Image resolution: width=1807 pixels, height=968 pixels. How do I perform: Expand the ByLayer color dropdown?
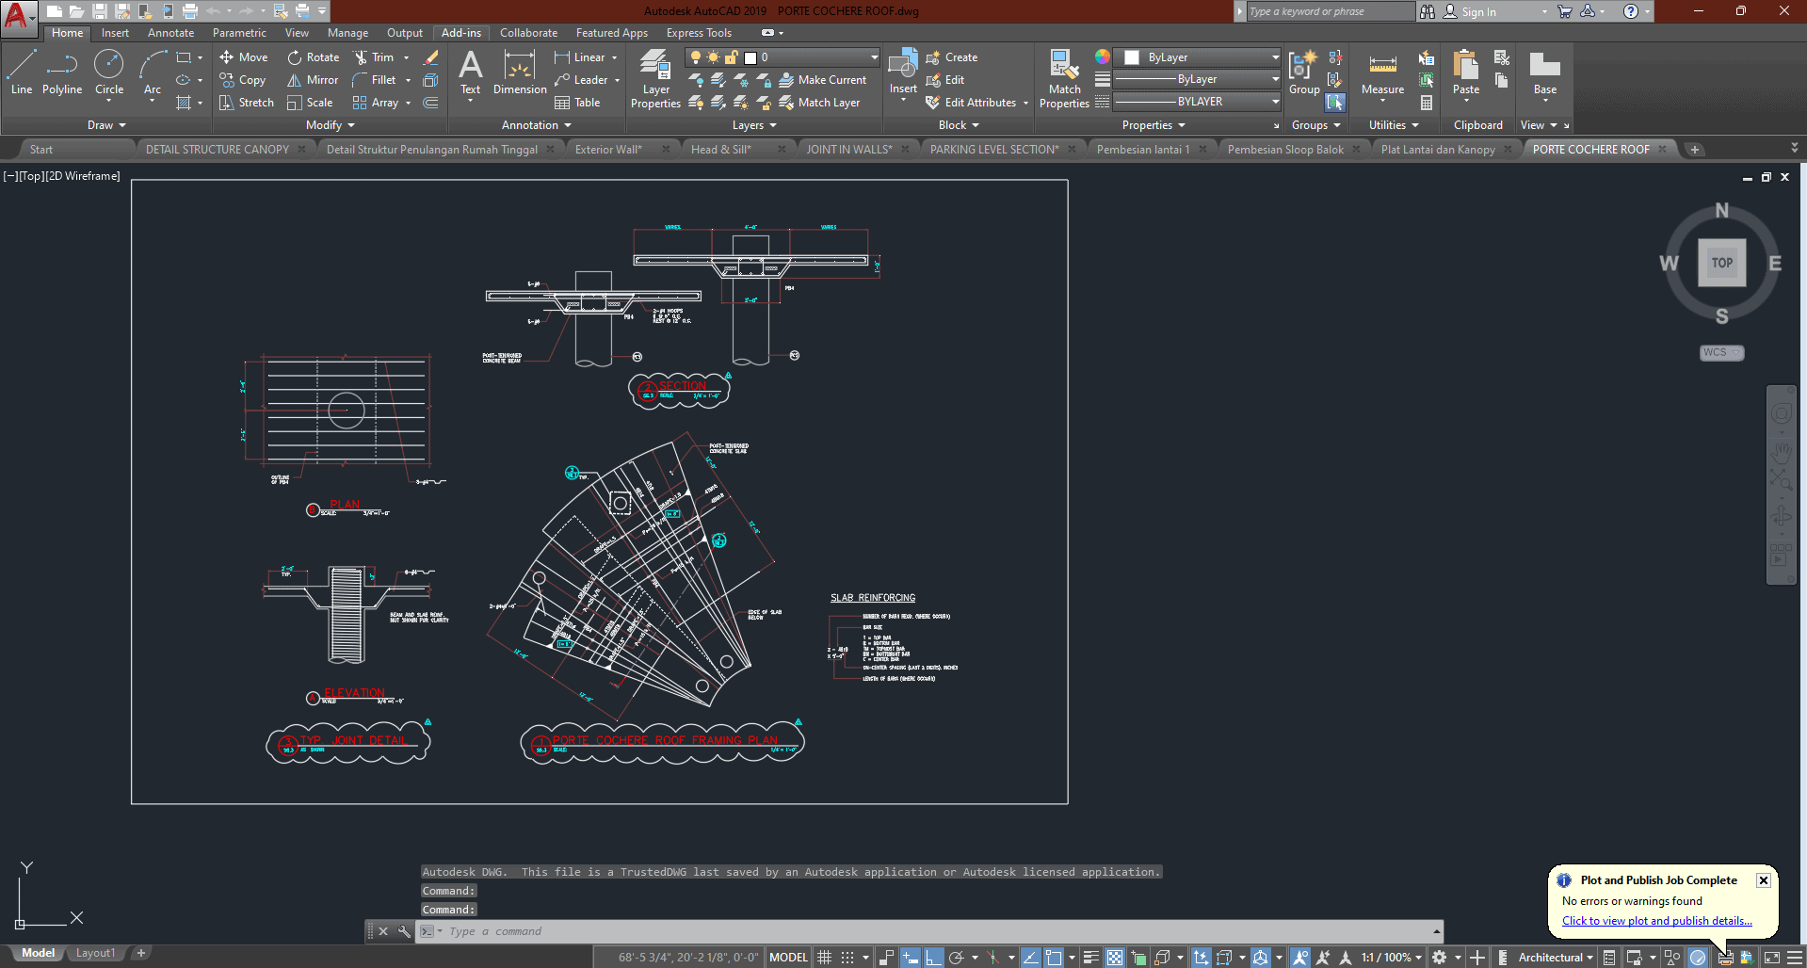coord(1275,57)
